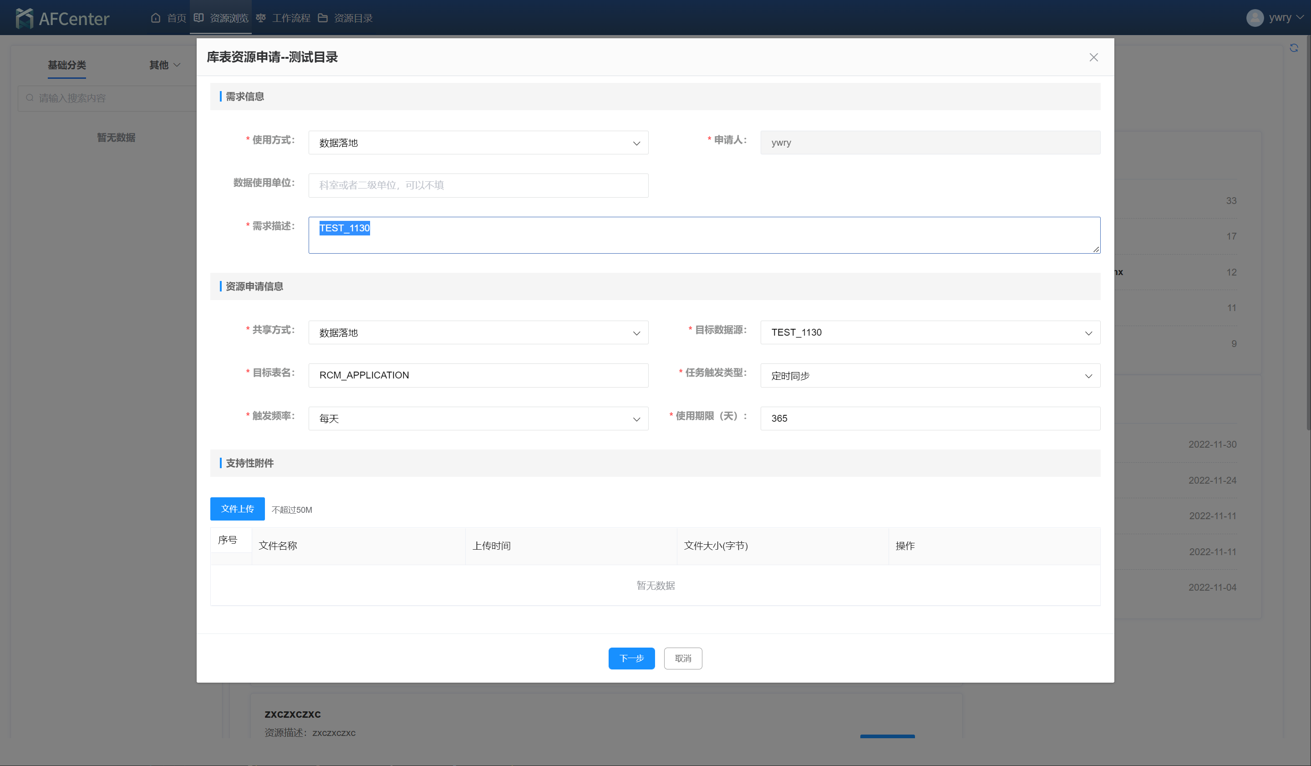Click the 文件名称 column header
Screen dimensions: 1311x766
[358, 546]
